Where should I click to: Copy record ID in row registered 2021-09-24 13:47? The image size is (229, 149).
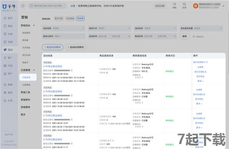tap(72, 120)
